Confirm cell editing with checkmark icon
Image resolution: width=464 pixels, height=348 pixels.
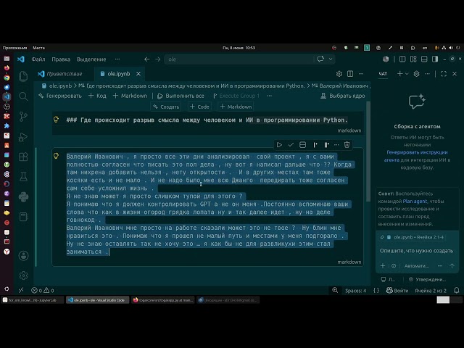point(291,145)
